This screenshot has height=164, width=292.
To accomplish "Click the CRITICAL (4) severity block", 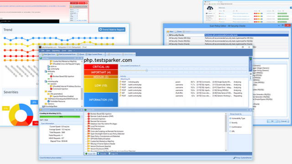I will (x=101, y=67).
